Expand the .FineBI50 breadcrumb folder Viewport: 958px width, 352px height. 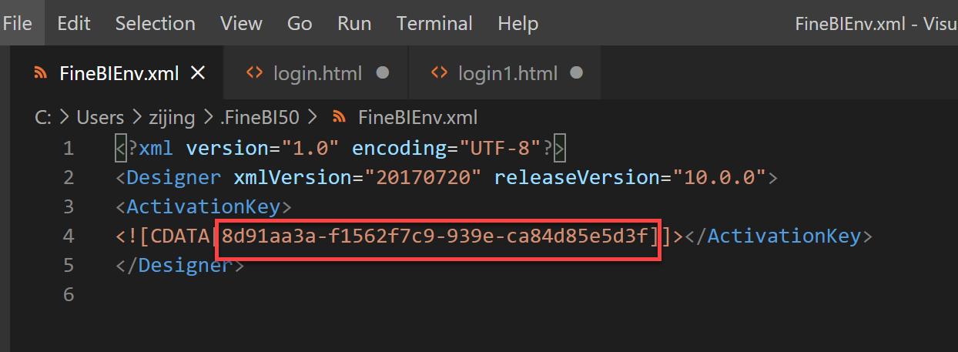(x=263, y=117)
